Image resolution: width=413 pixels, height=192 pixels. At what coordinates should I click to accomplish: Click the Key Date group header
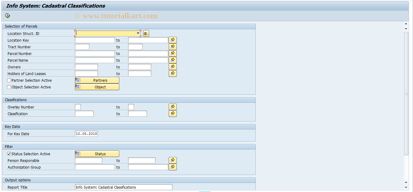pyautogui.click(x=129, y=127)
